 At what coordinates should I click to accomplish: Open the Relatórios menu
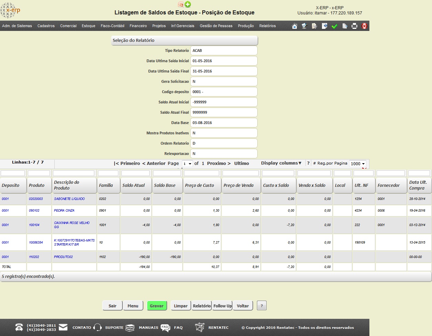point(268,26)
